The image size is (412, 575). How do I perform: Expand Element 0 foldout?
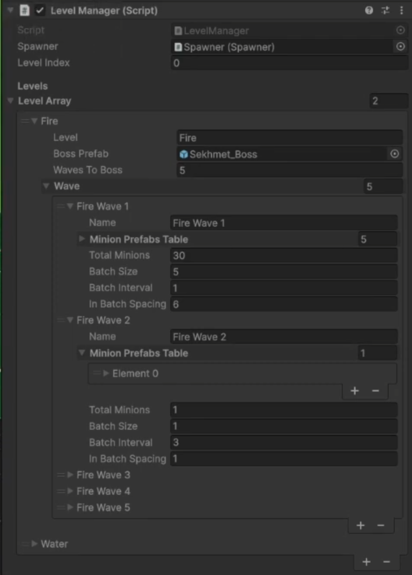point(106,373)
